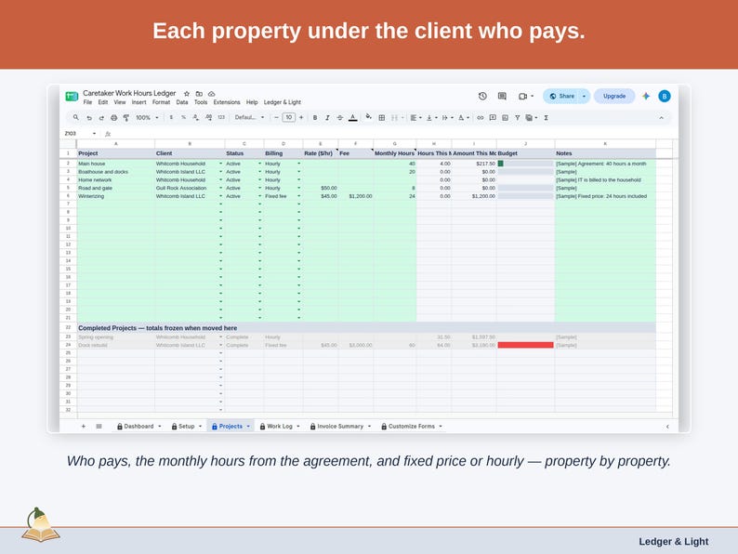Open text wrapping dropdown
This screenshot has height=554, width=738.
point(447,118)
